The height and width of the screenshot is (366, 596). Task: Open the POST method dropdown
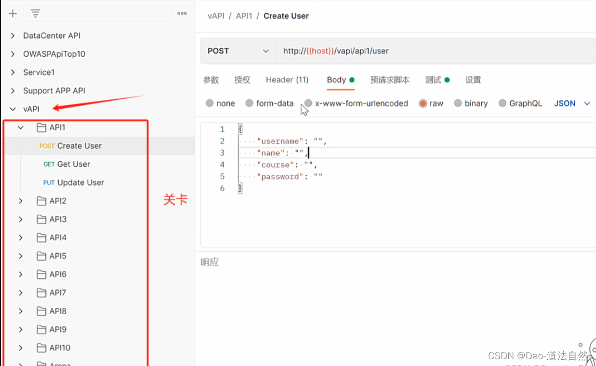pyautogui.click(x=238, y=51)
